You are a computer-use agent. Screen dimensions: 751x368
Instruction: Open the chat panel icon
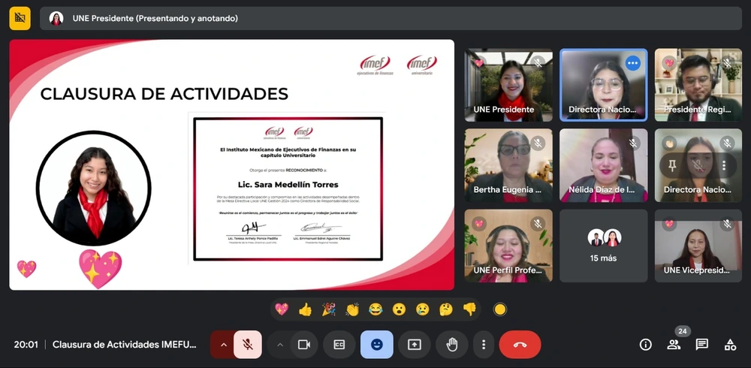point(701,345)
